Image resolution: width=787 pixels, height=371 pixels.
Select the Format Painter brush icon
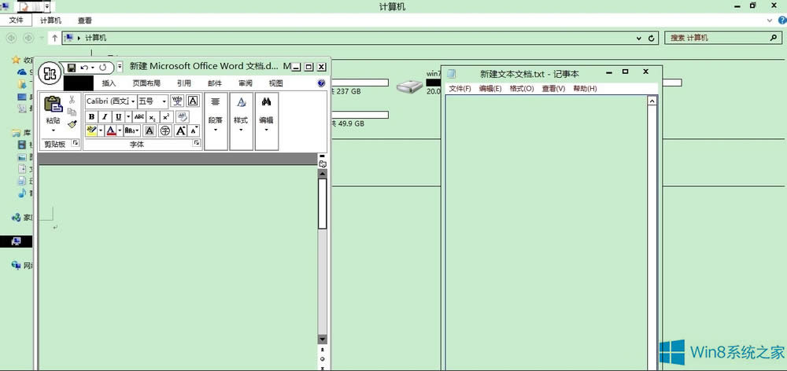click(x=72, y=123)
